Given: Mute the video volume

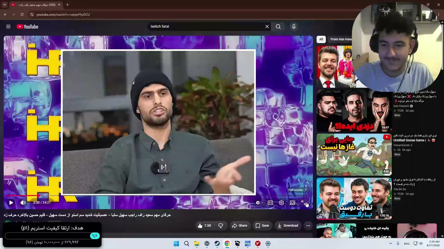Looking at the screenshot, I should click(23, 203).
